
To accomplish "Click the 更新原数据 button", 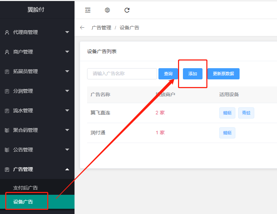I will pyautogui.click(x=223, y=74).
